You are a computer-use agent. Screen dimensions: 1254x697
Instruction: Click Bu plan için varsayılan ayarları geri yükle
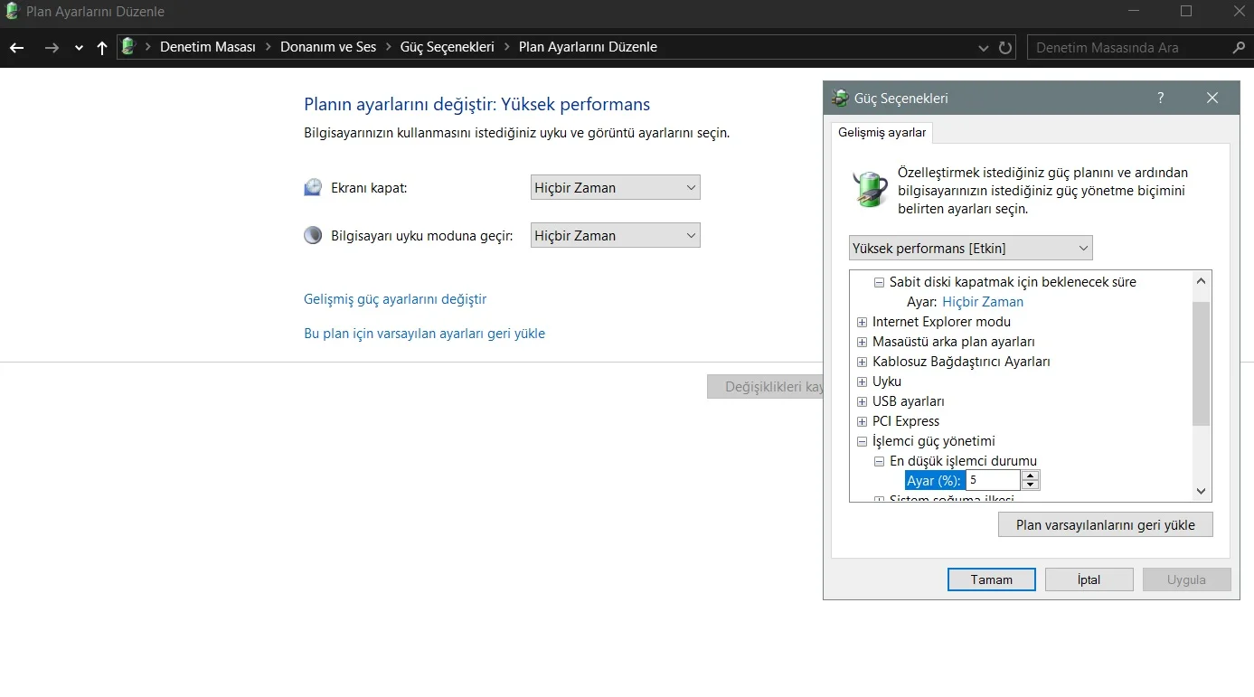pos(424,334)
